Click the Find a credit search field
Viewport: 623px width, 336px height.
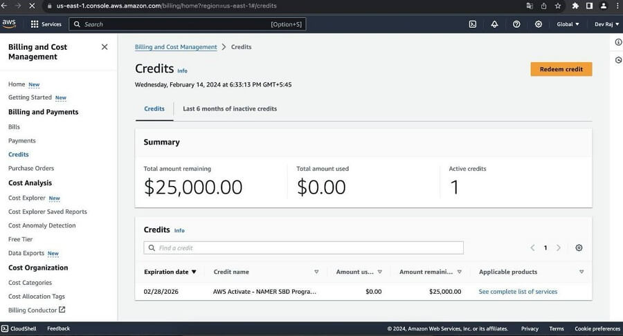point(303,248)
